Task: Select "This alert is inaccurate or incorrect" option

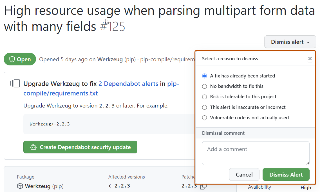Action: [x=204, y=107]
